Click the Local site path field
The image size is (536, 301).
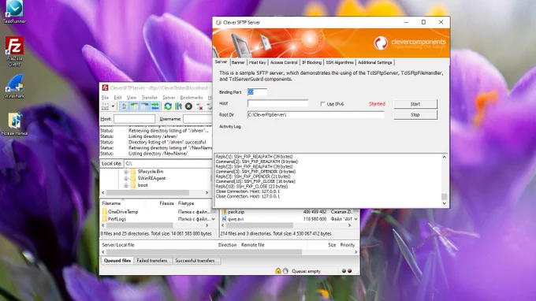click(x=167, y=164)
